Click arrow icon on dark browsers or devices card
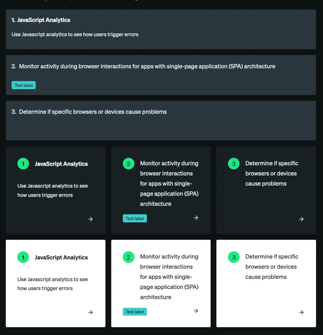Screen dimensions: 323x335 (x=301, y=219)
